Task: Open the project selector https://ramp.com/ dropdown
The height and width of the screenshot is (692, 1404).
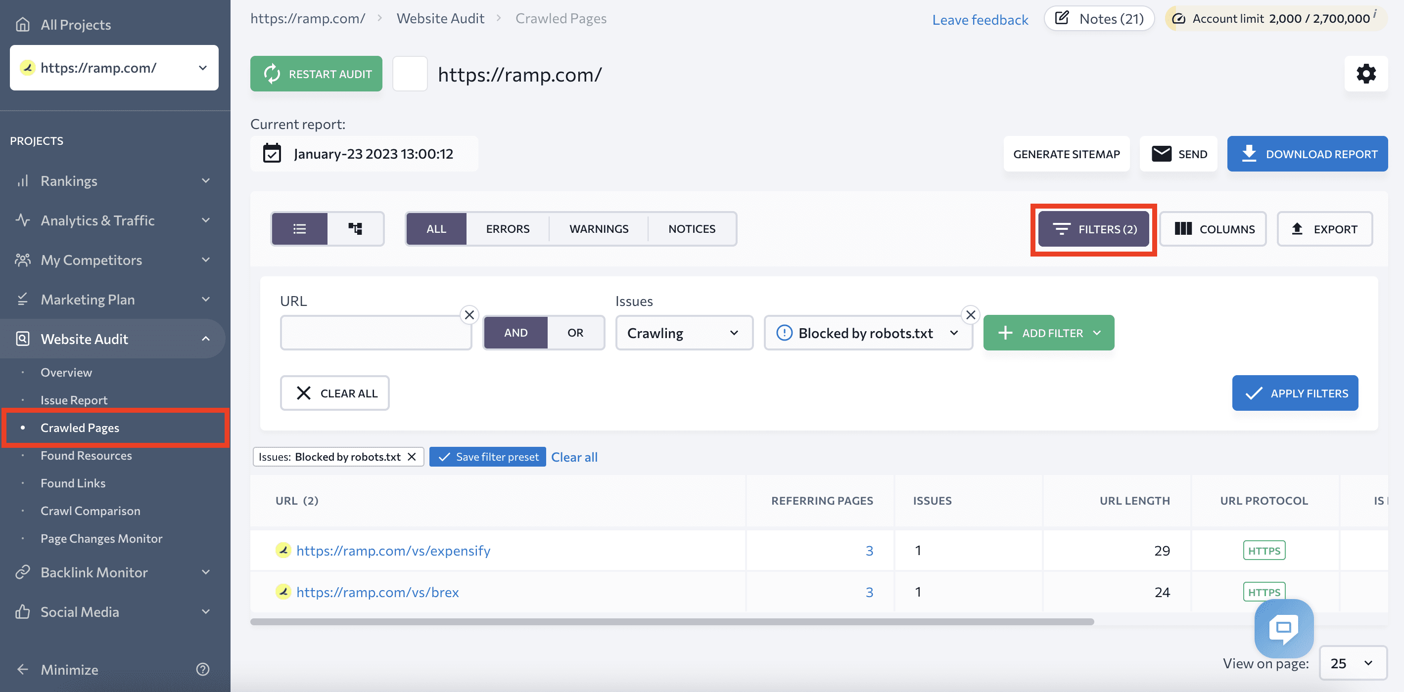Action: point(114,68)
